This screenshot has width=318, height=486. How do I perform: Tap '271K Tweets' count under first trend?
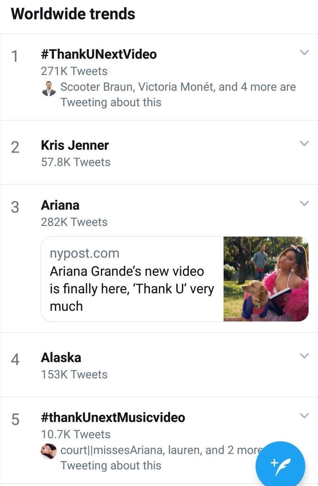[74, 71]
